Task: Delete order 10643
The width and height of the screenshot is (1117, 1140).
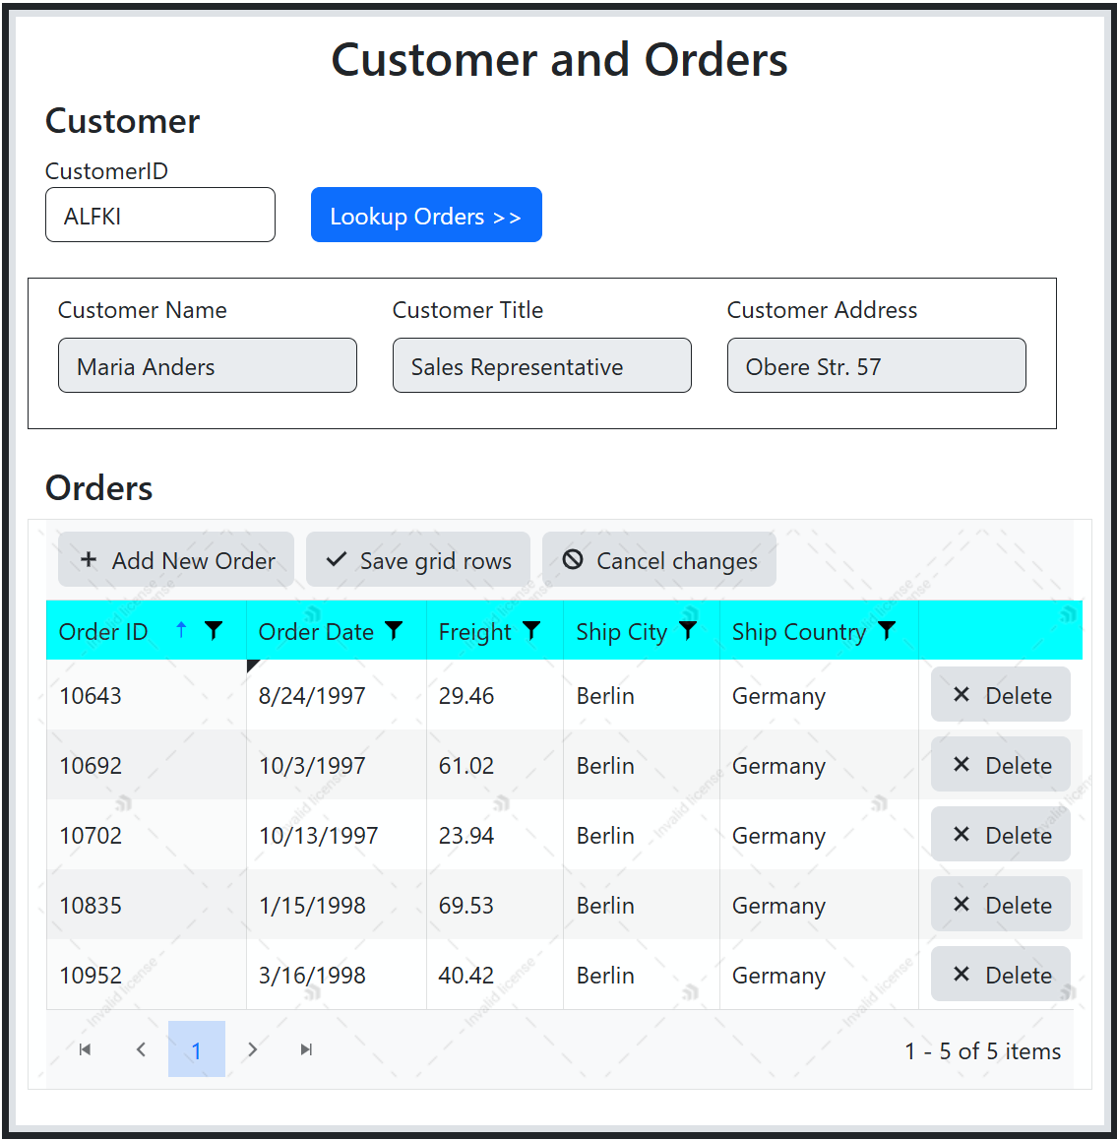Action: [1000, 694]
